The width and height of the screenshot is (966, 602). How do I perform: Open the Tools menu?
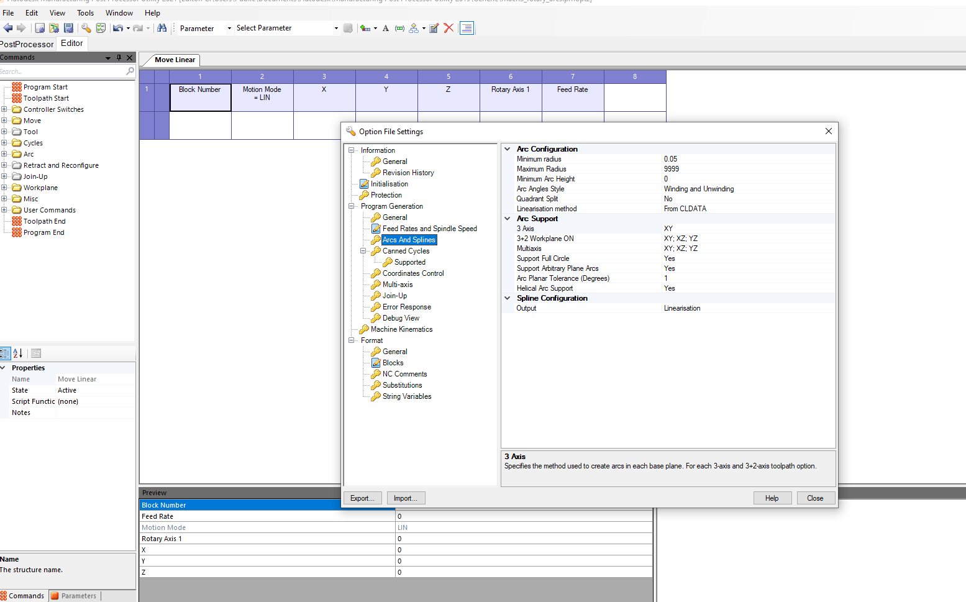85,13
